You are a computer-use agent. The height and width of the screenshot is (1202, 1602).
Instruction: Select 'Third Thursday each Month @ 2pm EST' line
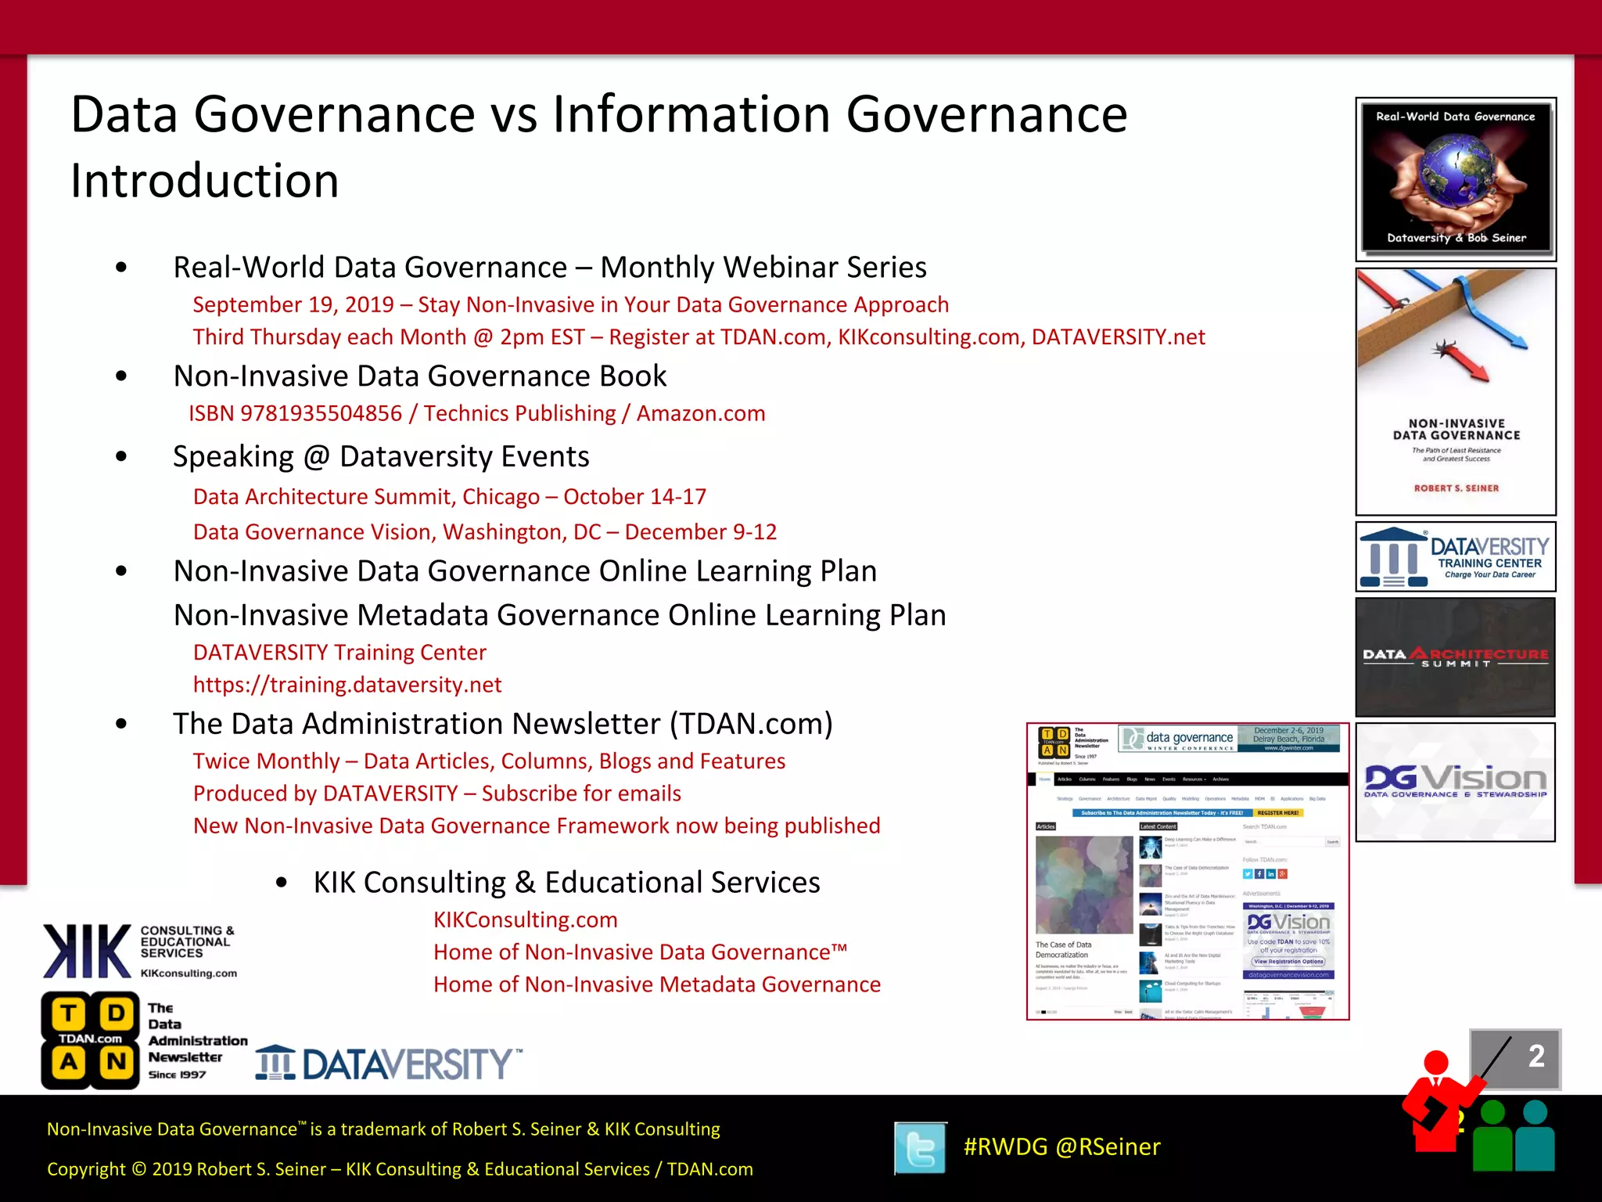pos(699,336)
